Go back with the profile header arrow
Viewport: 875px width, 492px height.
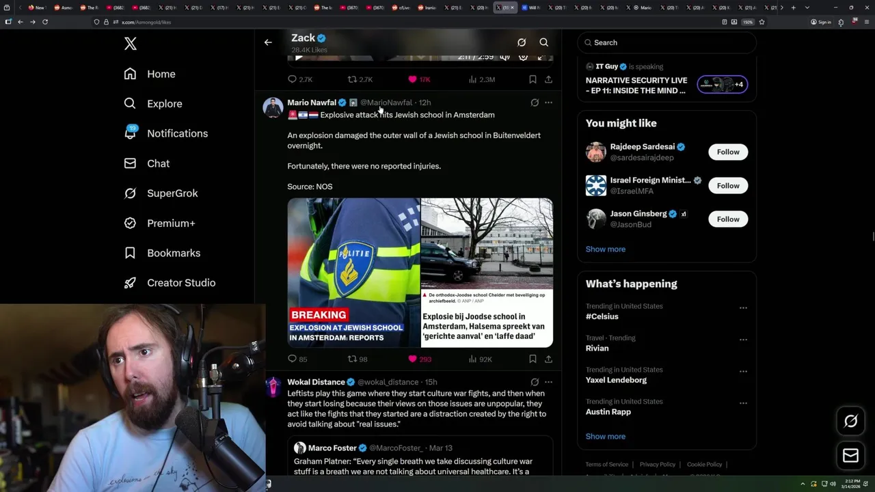(x=268, y=42)
